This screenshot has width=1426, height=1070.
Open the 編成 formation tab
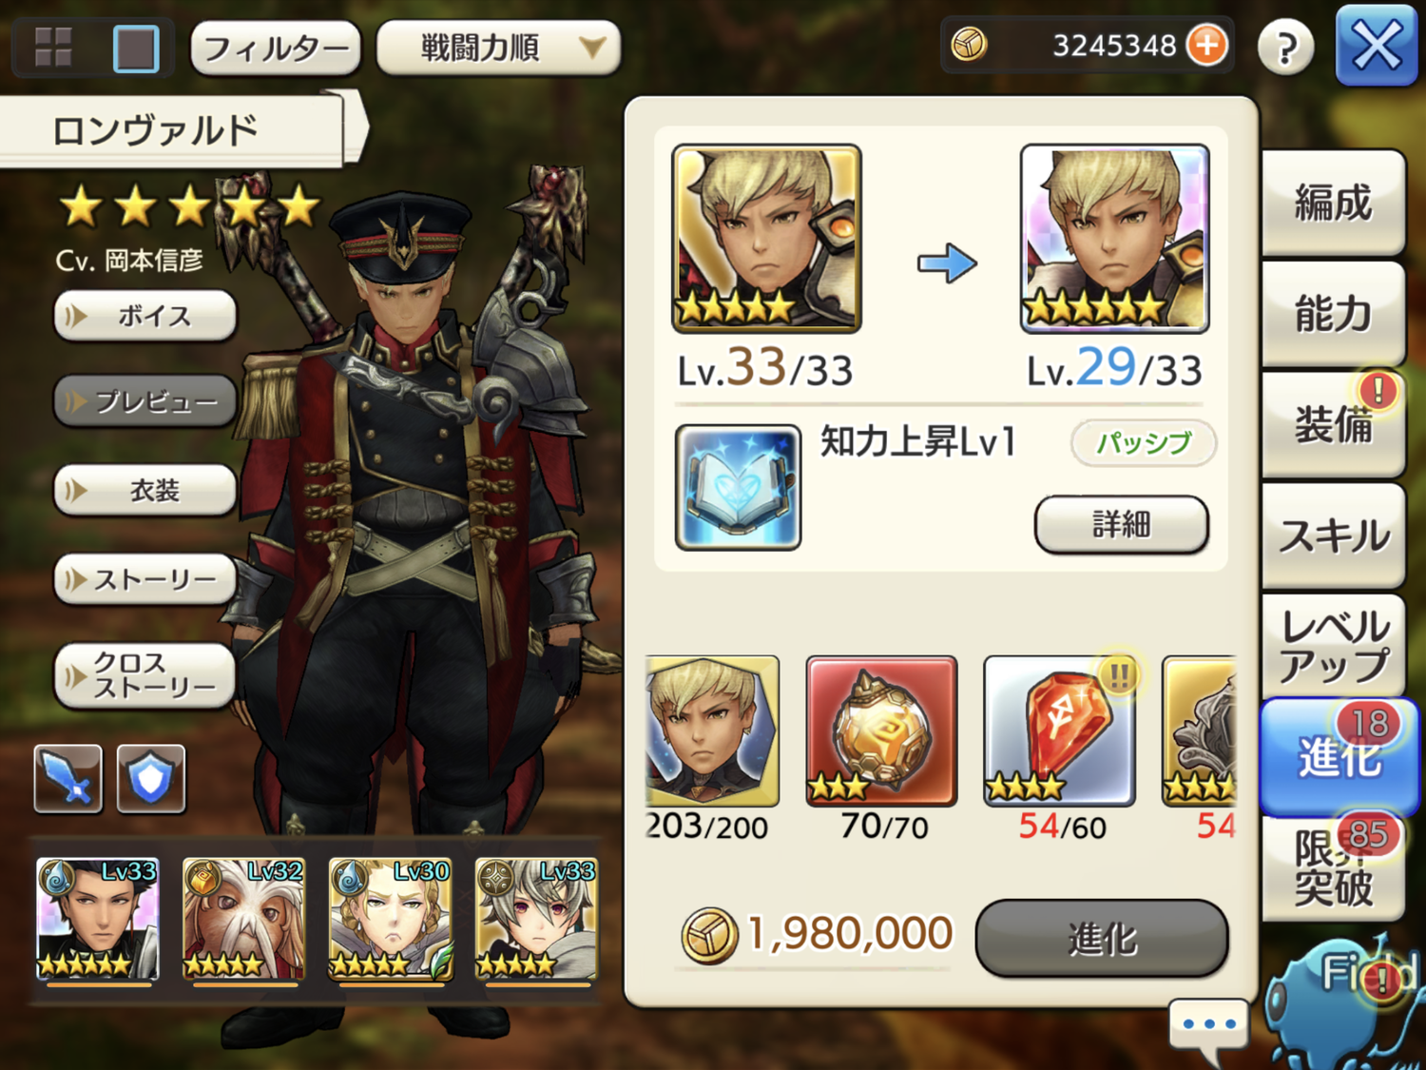(x=1333, y=203)
